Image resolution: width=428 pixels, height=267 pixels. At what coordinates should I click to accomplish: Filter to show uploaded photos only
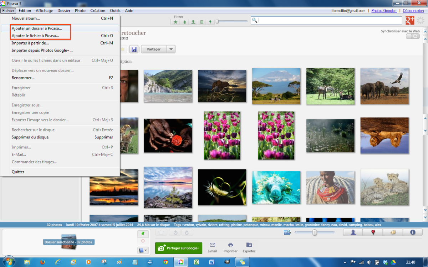tap(184, 22)
